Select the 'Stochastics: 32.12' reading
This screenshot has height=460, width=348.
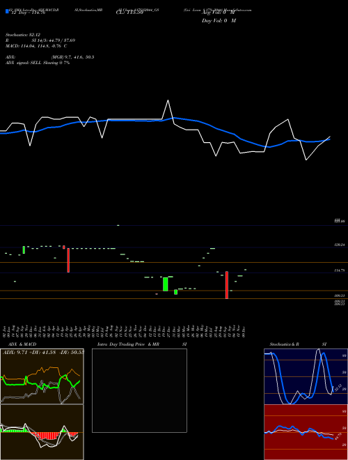tap(23, 35)
